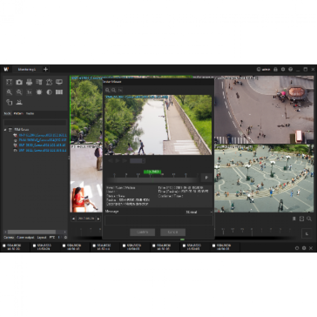Viewport: 317px width, 317px height.
Task: Open the PTZ tab at panel bottom
Action: coord(52,237)
